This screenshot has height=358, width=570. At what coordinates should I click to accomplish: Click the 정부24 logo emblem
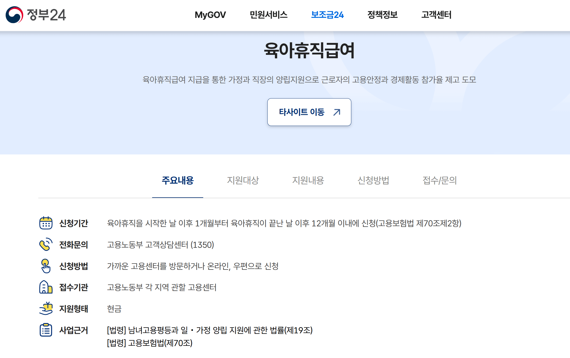pyautogui.click(x=14, y=15)
